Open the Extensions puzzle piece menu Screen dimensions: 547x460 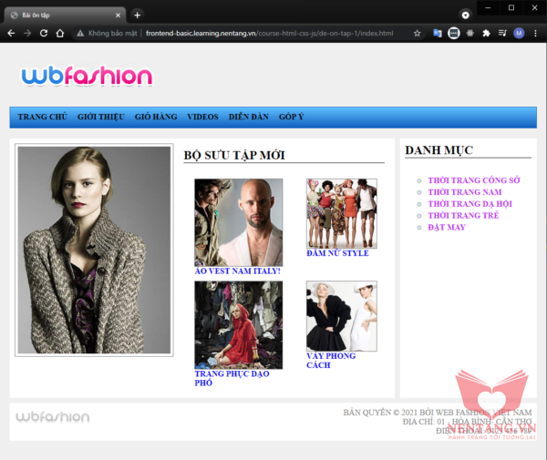(486, 34)
